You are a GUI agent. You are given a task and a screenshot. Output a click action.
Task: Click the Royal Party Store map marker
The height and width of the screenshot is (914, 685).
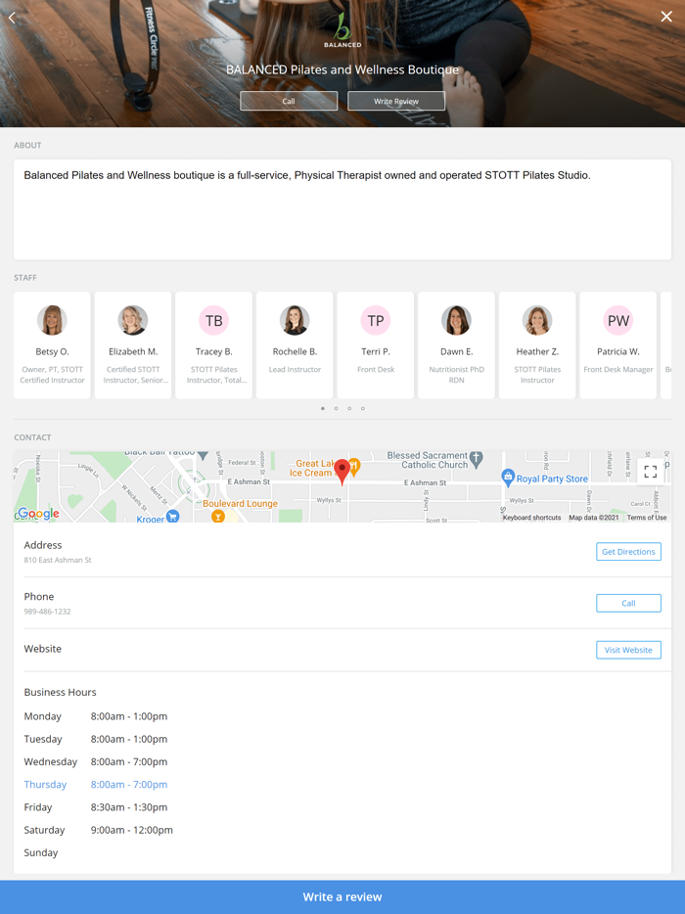[508, 478]
